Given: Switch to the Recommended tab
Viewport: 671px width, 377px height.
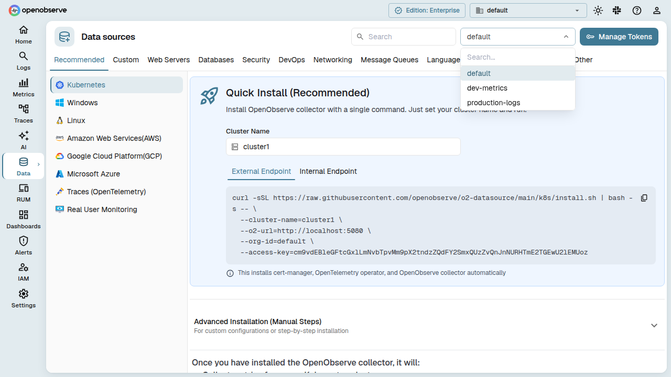Looking at the screenshot, I should [79, 60].
